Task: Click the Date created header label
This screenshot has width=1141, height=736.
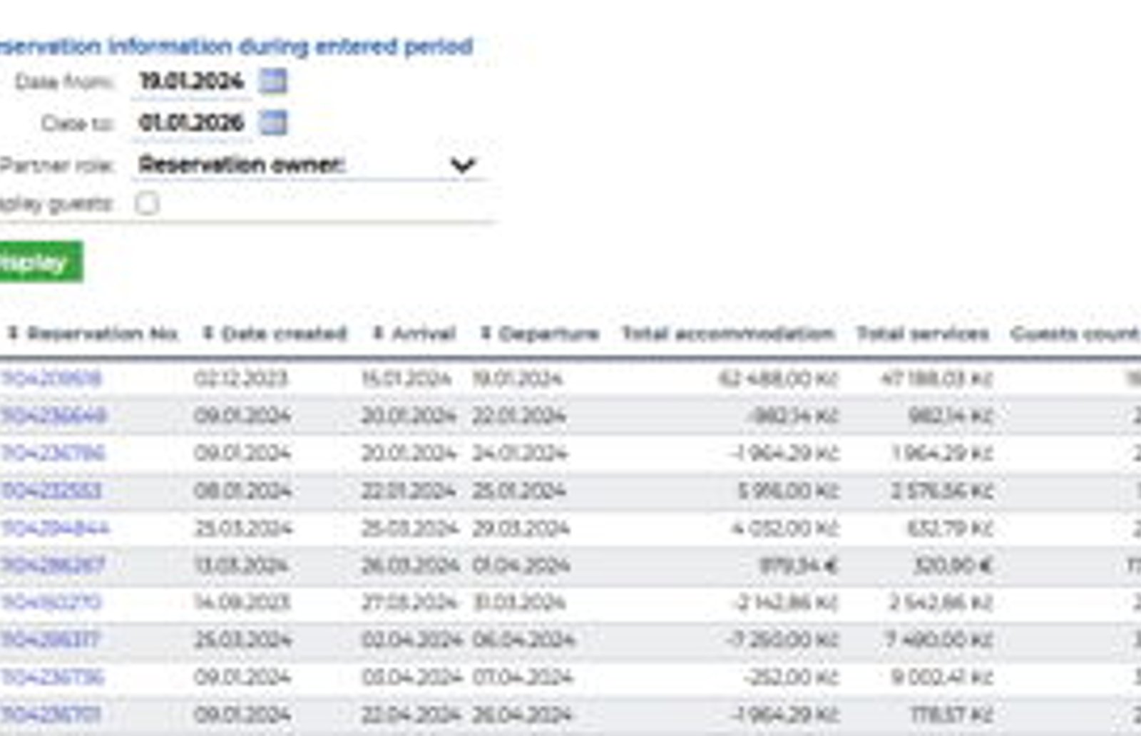Action: (x=284, y=333)
